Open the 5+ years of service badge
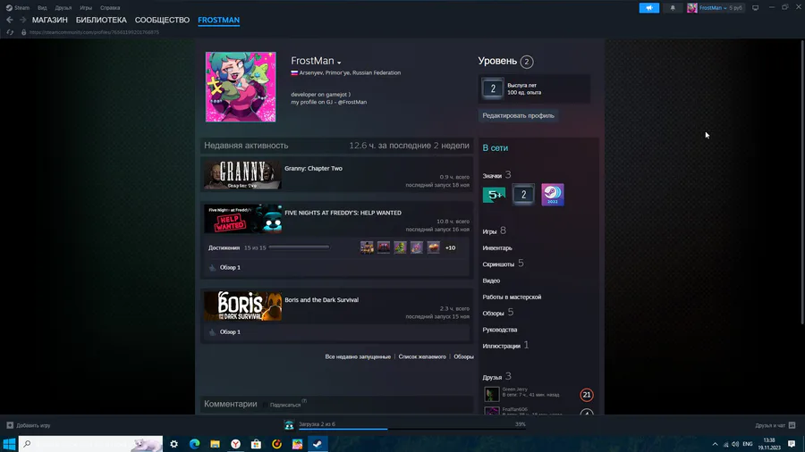This screenshot has height=452, width=805. (x=494, y=195)
